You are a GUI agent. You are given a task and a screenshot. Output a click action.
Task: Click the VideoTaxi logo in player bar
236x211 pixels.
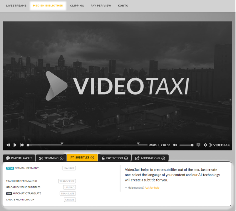[x=220, y=145]
